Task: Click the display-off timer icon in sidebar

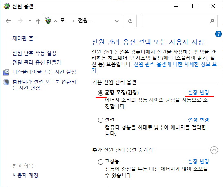Action: pos(6,72)
